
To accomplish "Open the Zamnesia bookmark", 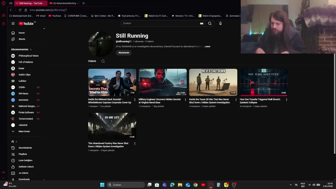I will (x=233, y=16).
